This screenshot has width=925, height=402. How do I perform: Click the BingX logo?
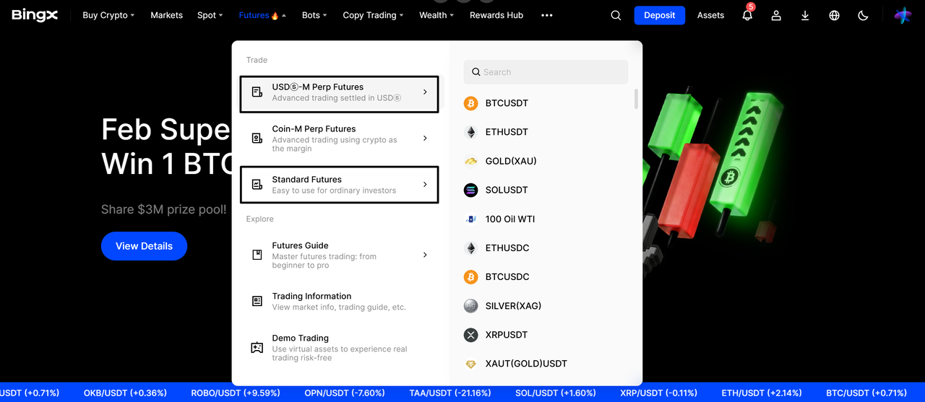[x=35, y=15]
